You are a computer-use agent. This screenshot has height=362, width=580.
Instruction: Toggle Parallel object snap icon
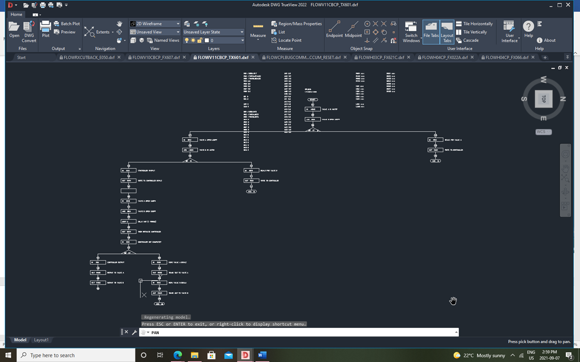(x=376, y=40)
